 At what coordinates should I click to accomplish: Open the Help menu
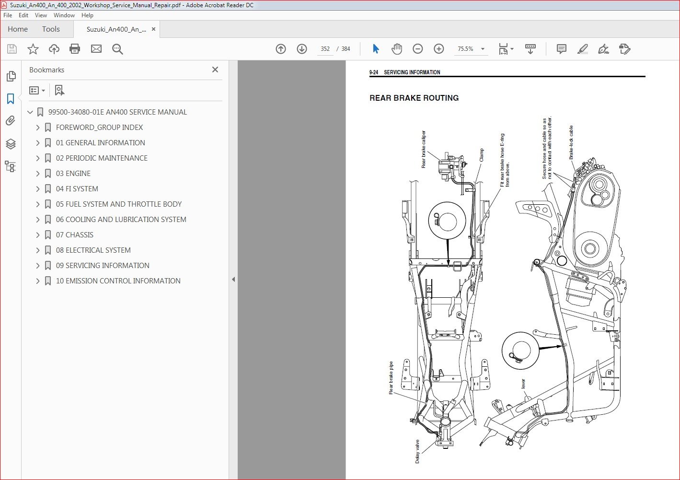(x=87, y=15)
